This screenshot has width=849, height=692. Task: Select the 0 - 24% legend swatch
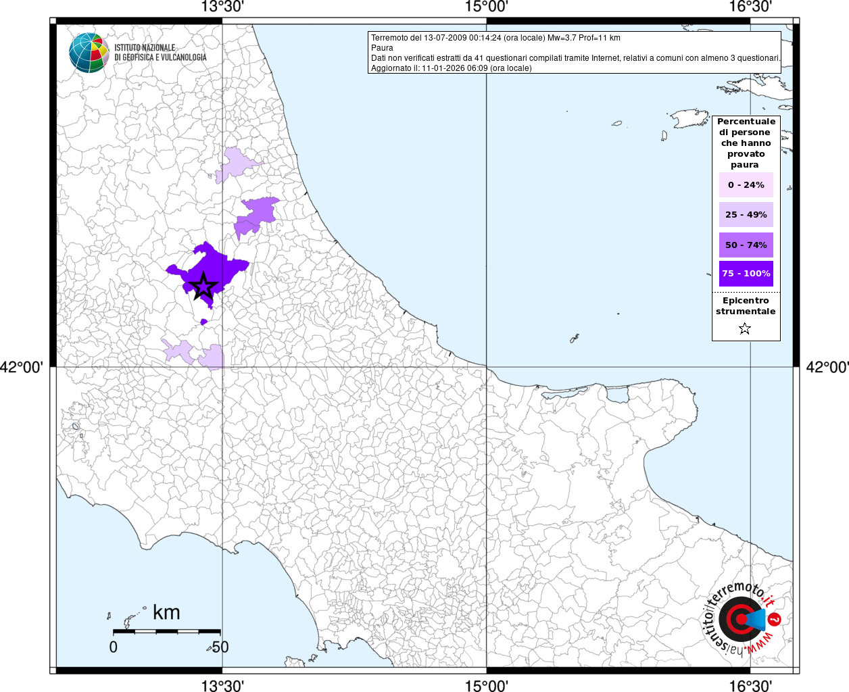click(x=746, y=184)
